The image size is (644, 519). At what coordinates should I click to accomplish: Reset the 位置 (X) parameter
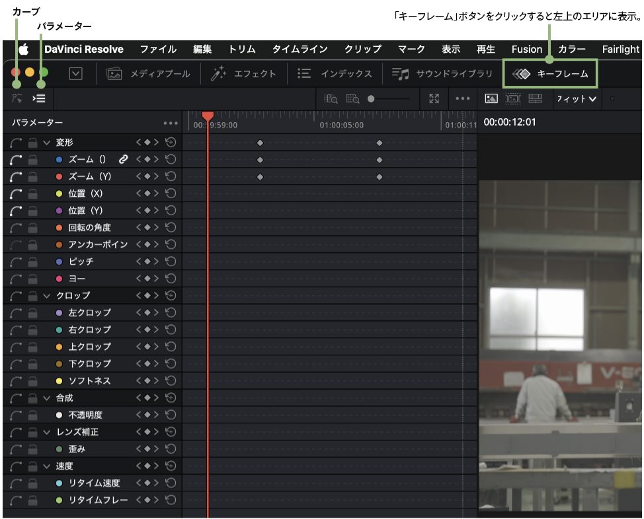pyautogui.click(x=171, y=193)
